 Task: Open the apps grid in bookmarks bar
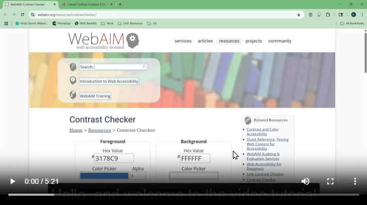pos(6,23)
